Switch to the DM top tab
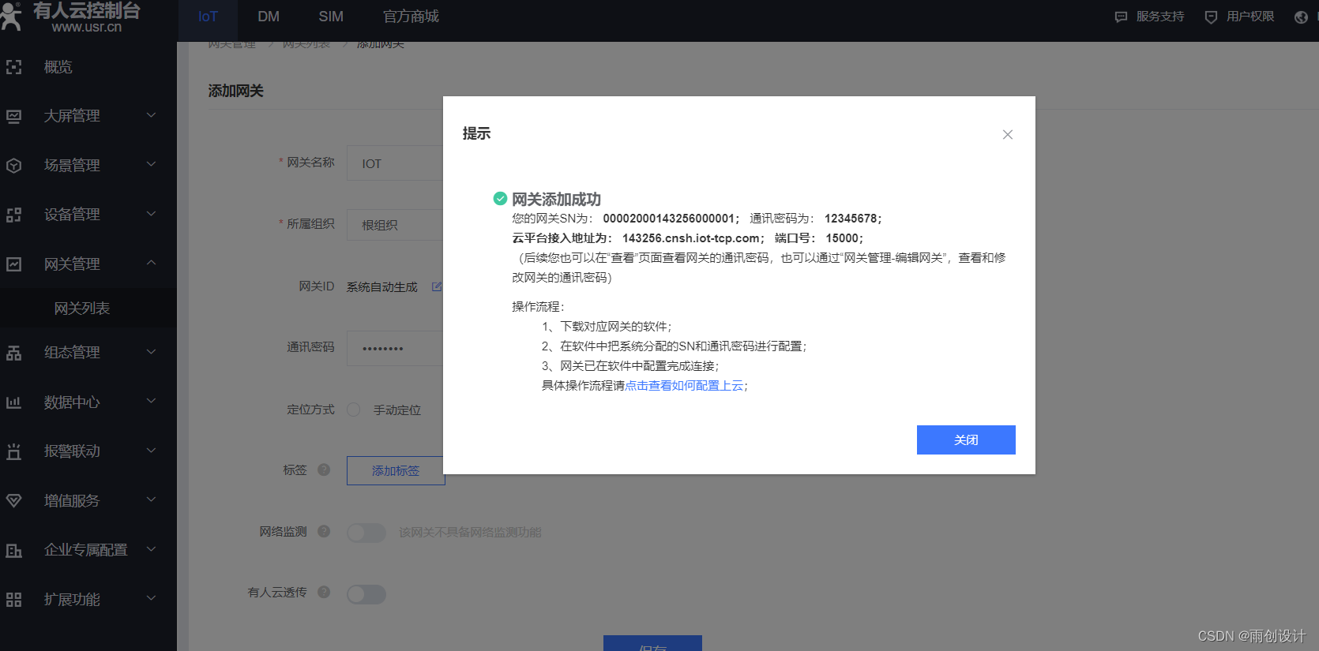The height and width of the screenshot is (651, 1319). point(269,17)
